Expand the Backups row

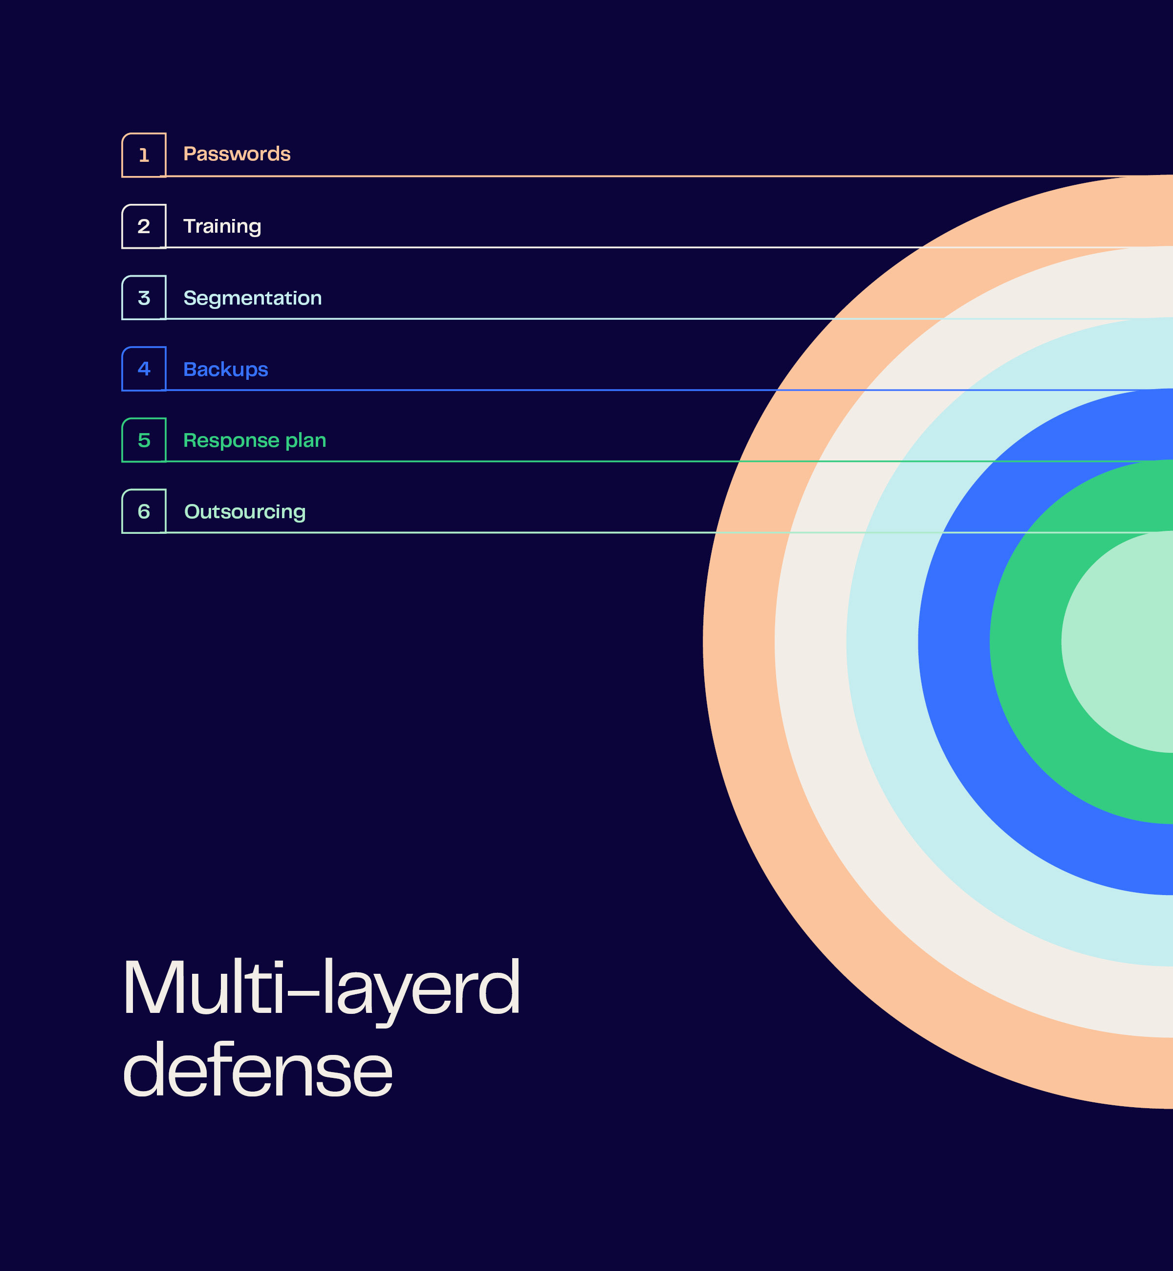coord(225,369)
